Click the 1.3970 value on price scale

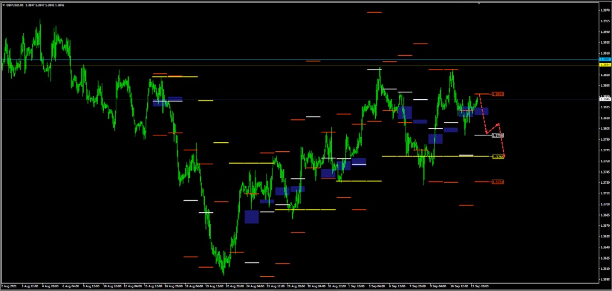click(x=605, y=10)
